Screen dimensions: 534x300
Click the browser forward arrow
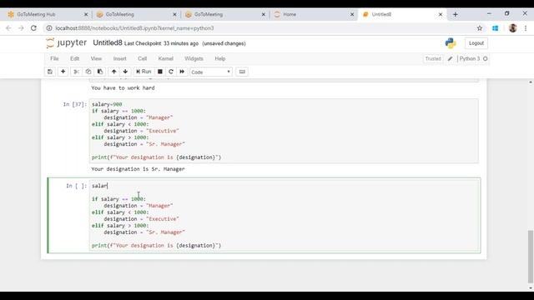(21, 28)
